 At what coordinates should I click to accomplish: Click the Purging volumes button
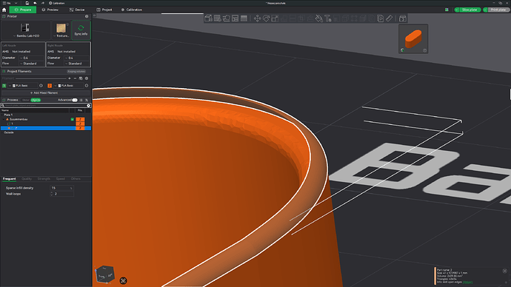point(76,72)
